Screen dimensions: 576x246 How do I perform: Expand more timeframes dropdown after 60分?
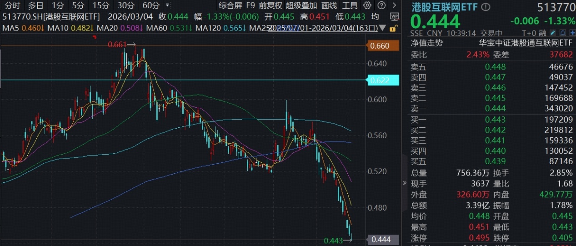coord(167,5)
